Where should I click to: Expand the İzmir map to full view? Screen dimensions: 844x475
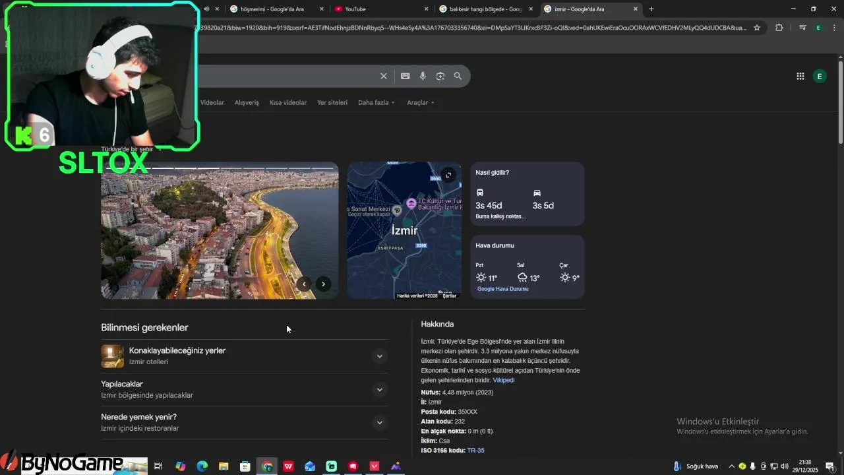pos(448,175)
